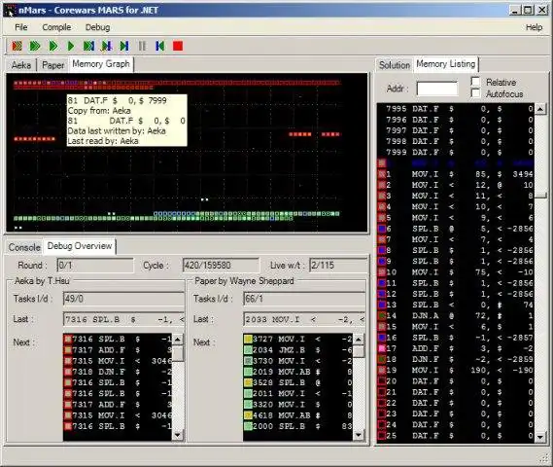The width and height of the screenshot is (553, 467).
Task: Click the double-arrow with blue bar step icon
Action: (88, 46)
